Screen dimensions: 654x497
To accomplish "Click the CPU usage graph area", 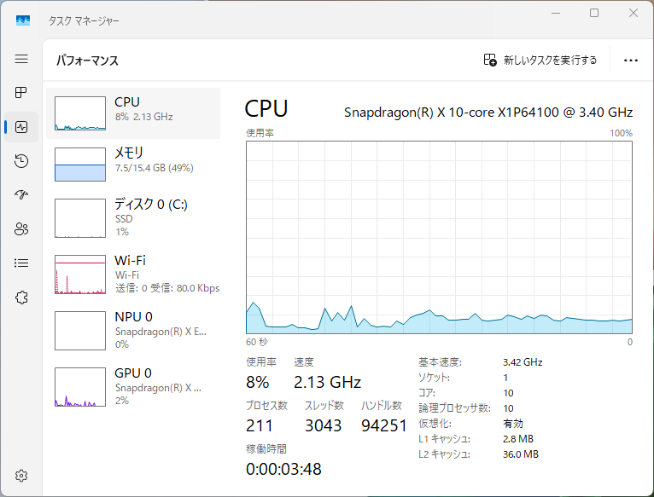I will [439, 237].
